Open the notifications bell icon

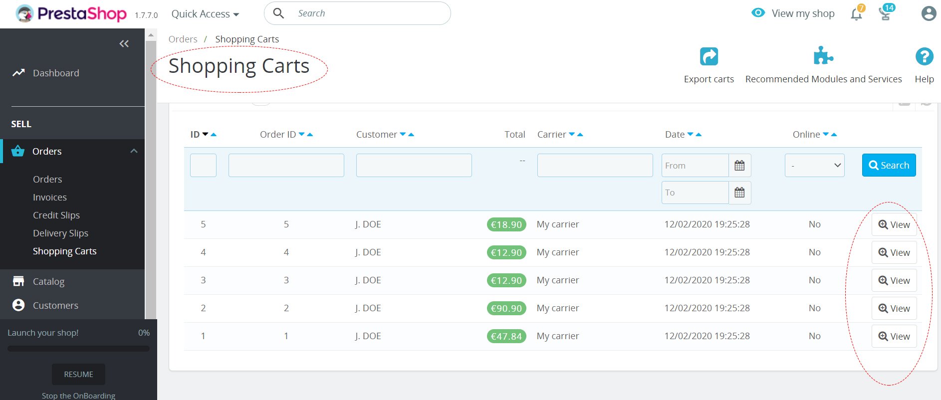(x=856, y=14)
